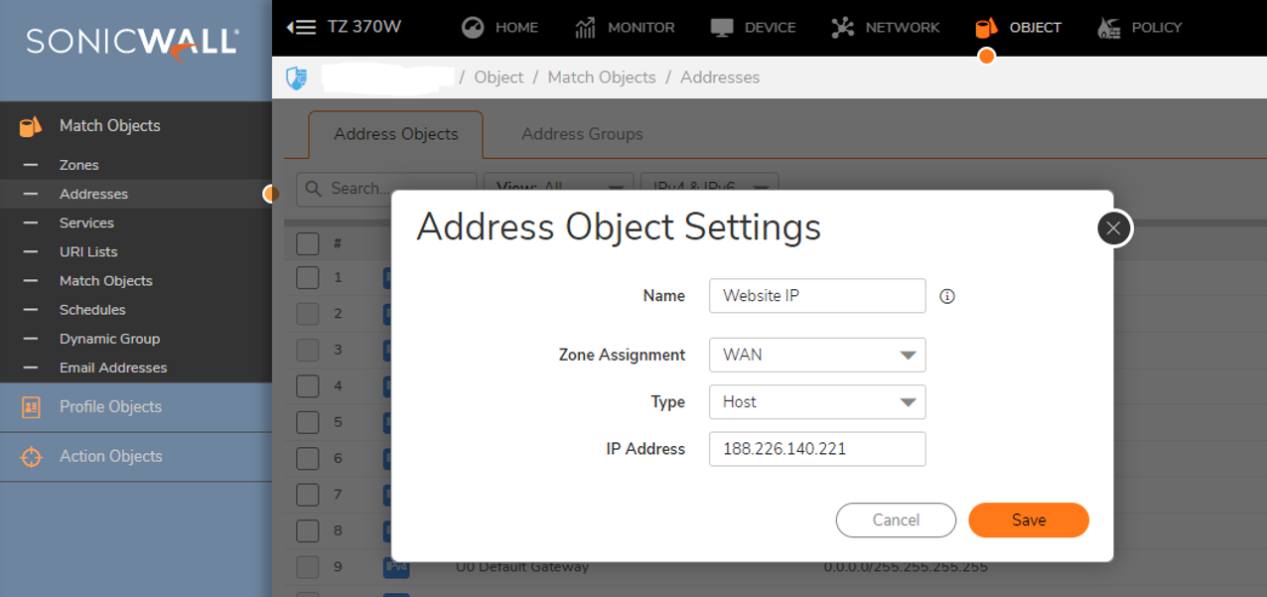
Task: Check the checkbox for row 5
Action: click(308, 422)
